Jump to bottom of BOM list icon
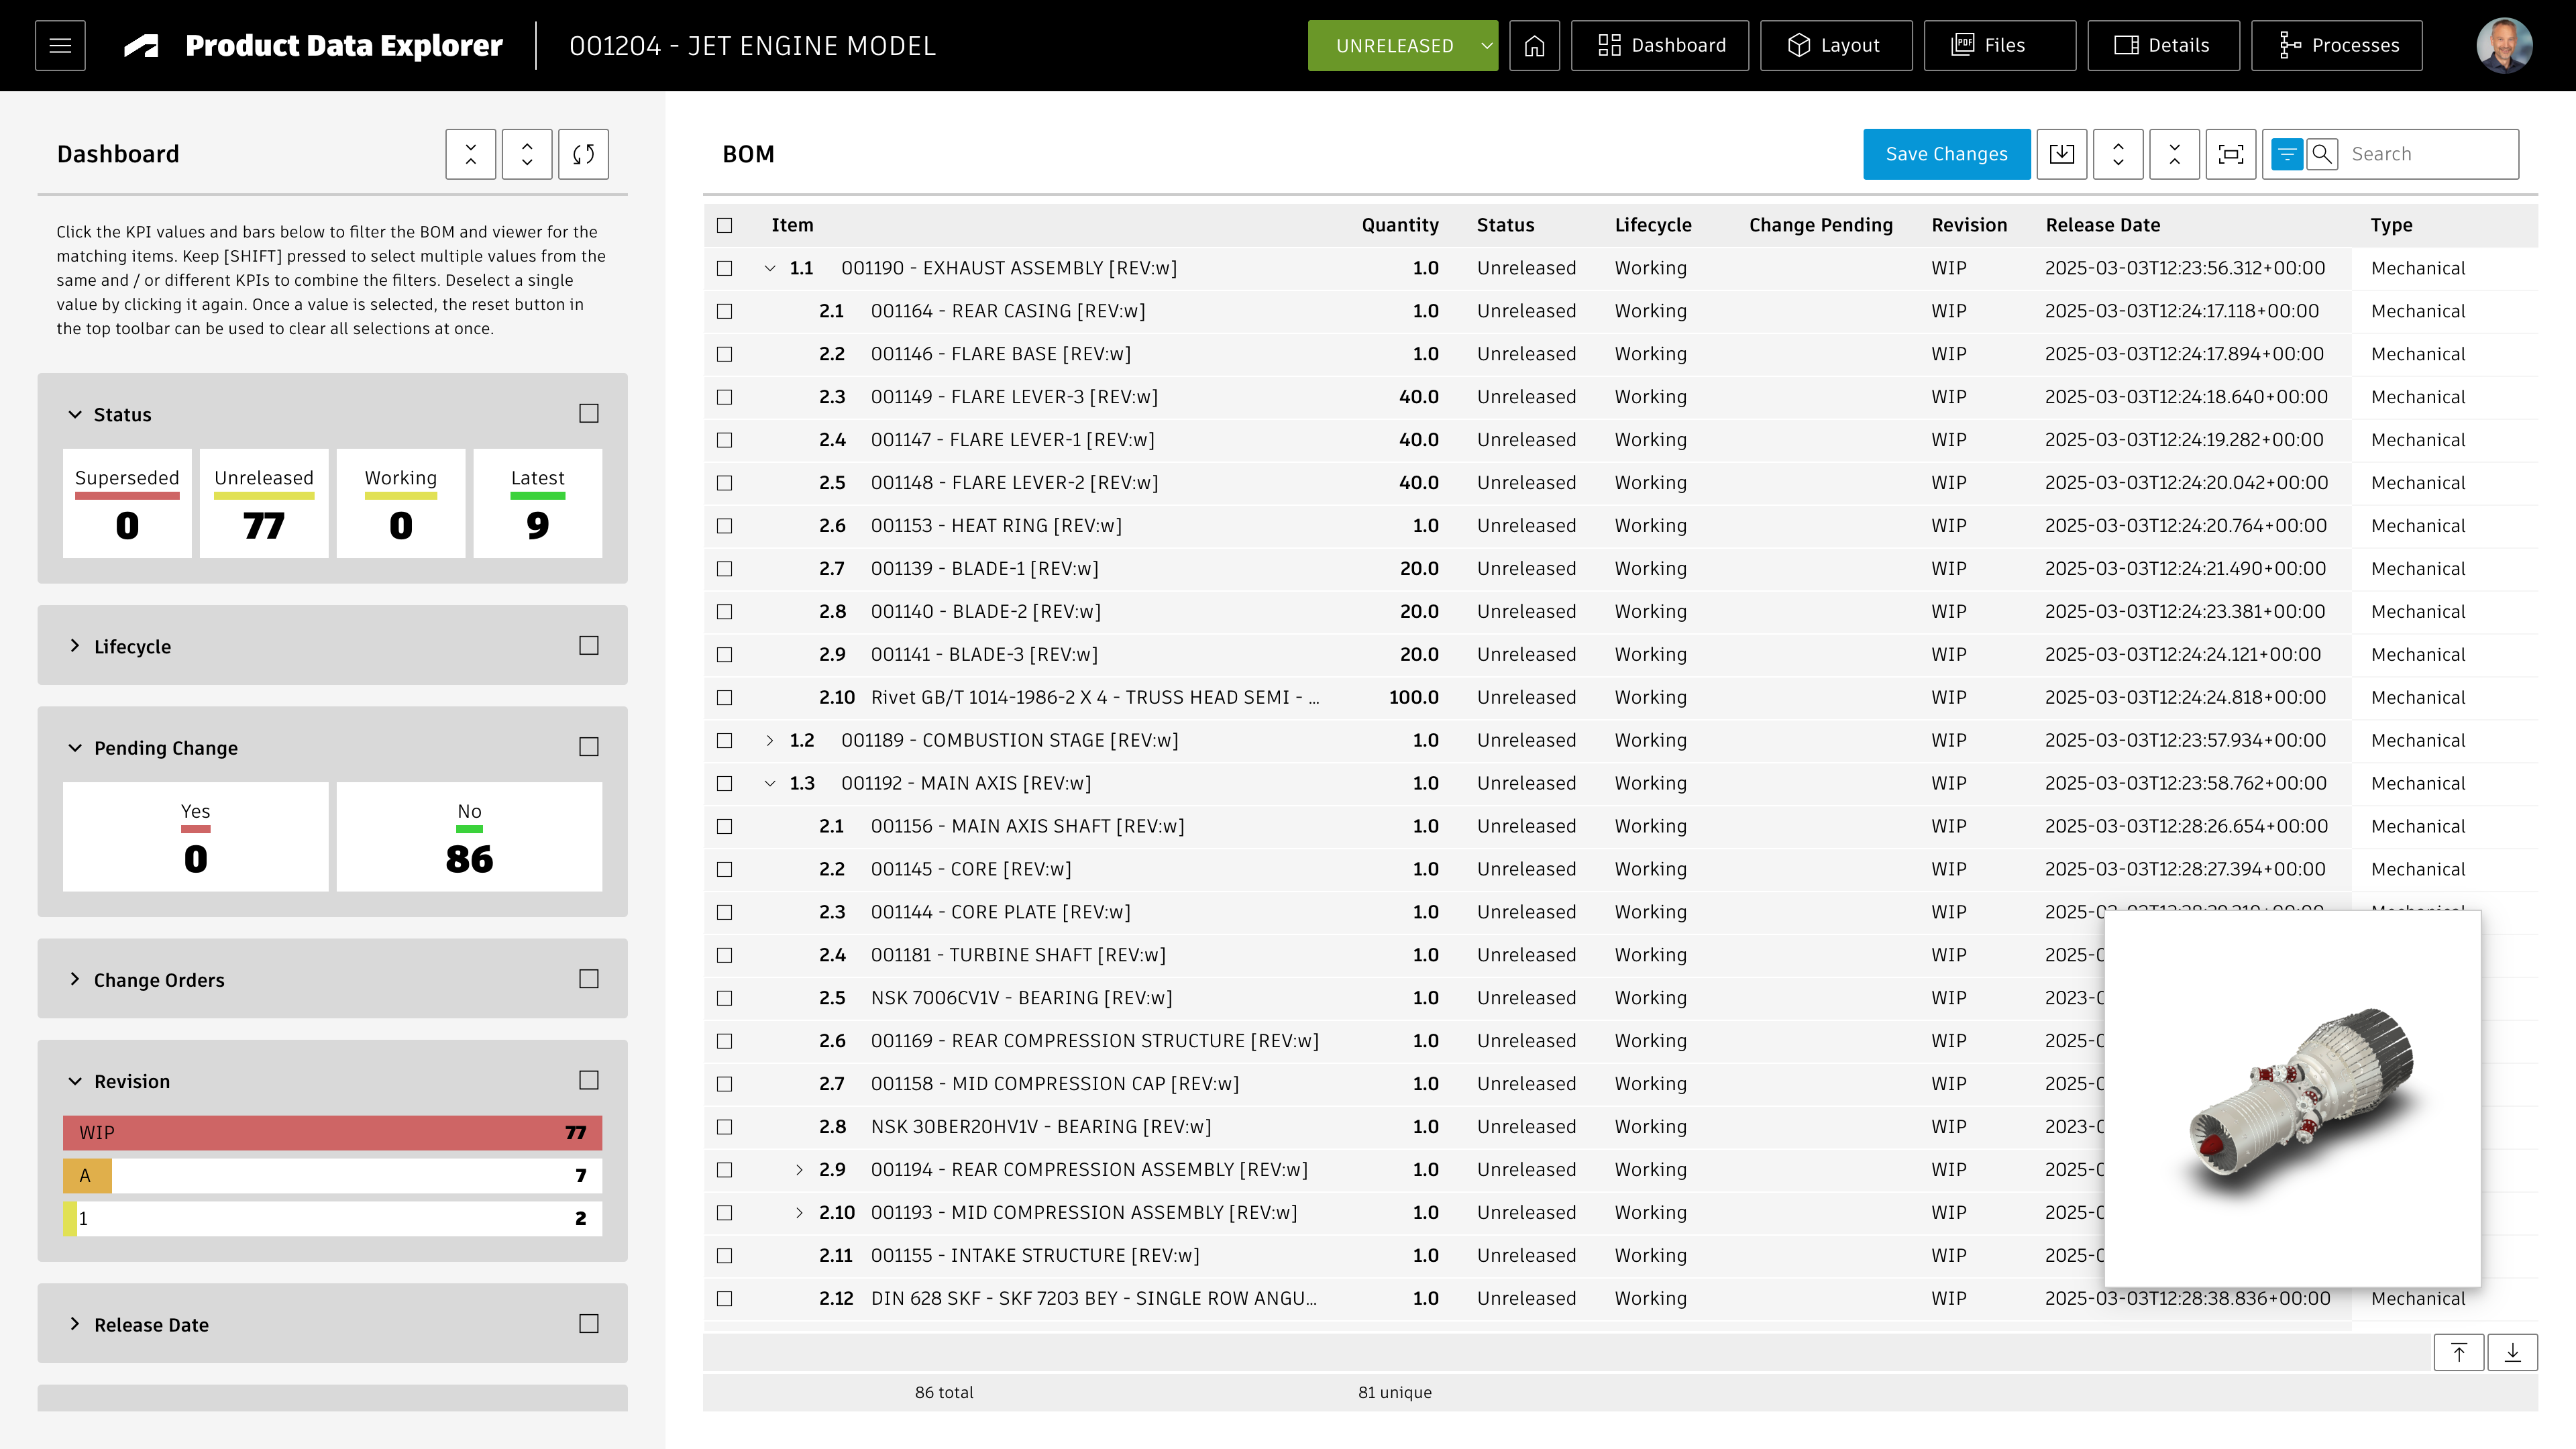The image size is (2576, 1449). click(2512, 1353)
